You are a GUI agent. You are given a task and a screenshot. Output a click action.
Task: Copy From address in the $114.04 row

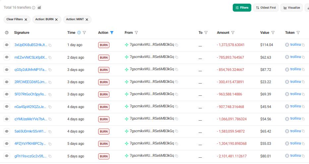point(177,45)
